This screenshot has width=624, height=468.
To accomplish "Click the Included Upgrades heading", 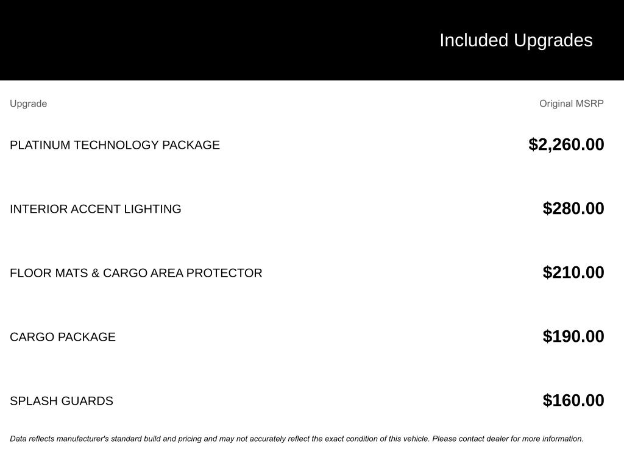I will [516, 40].
